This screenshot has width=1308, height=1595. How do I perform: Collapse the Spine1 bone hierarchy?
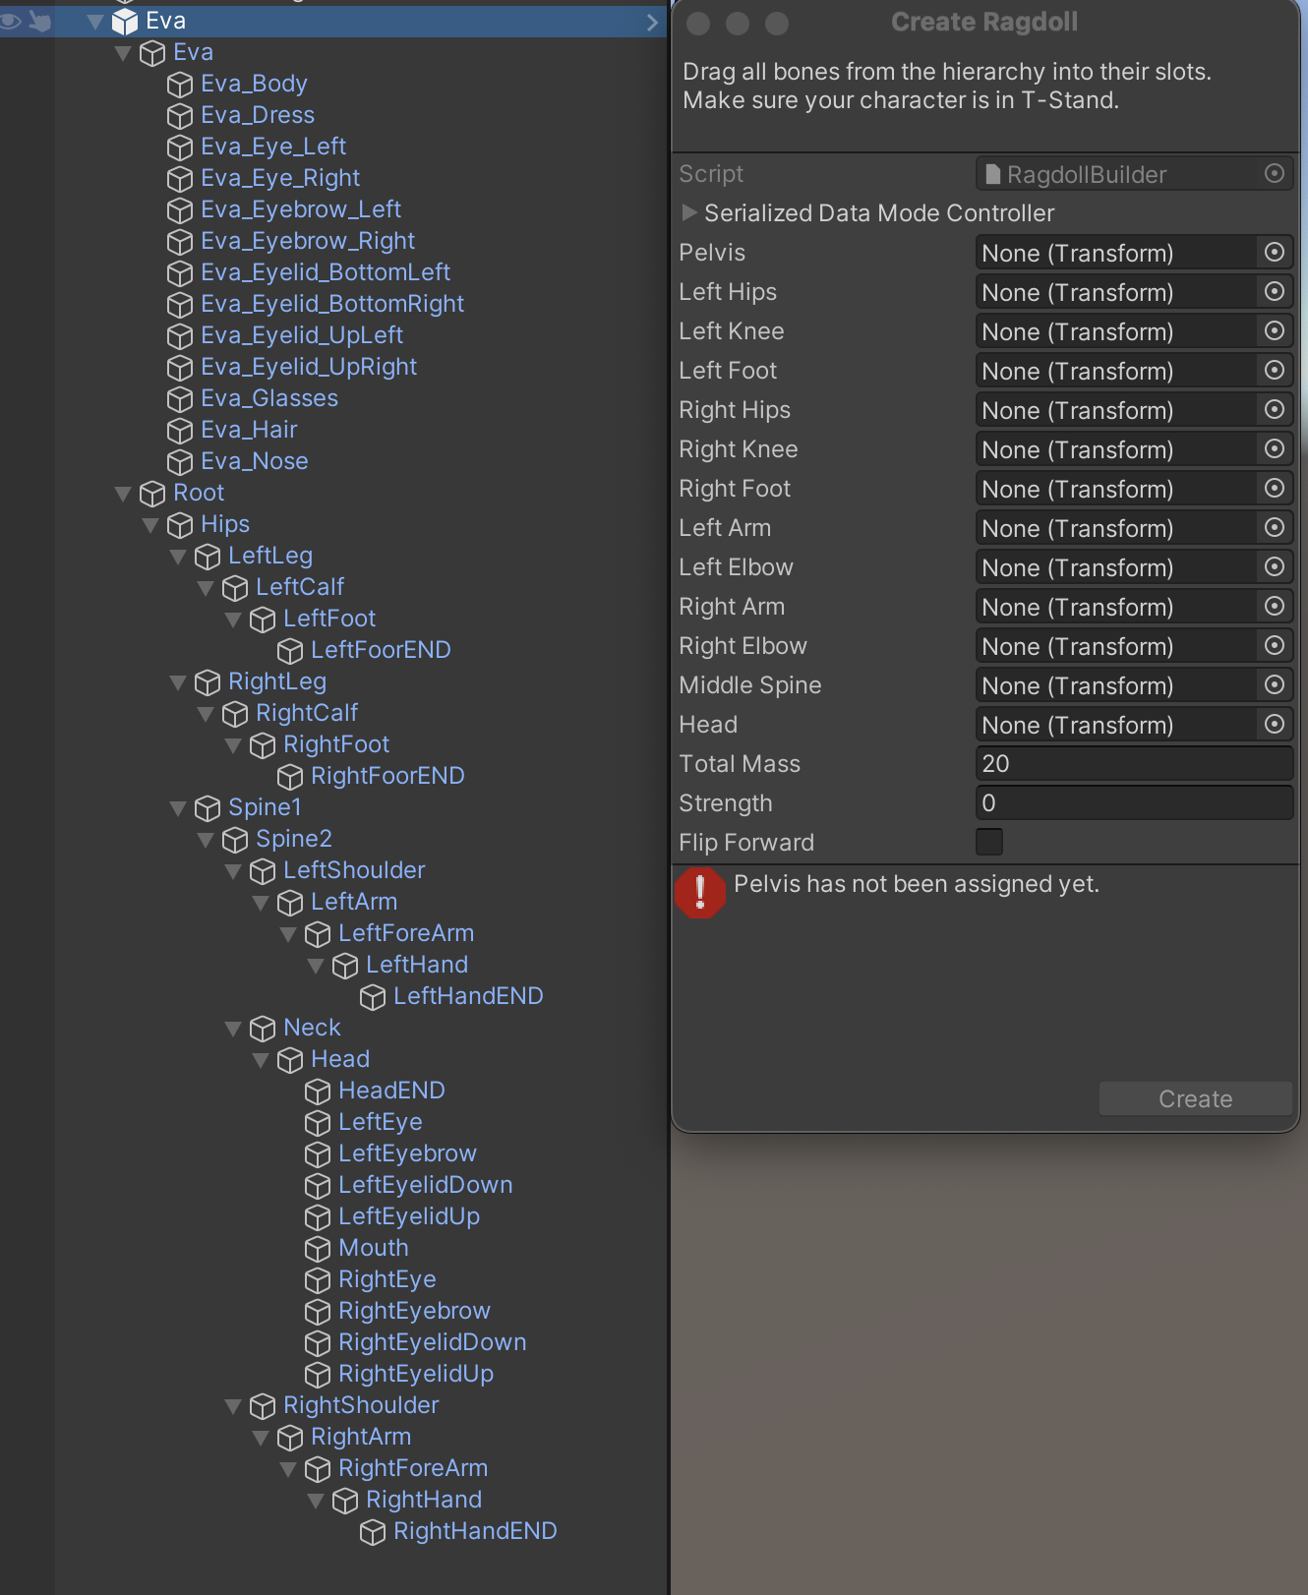(178, 808)
